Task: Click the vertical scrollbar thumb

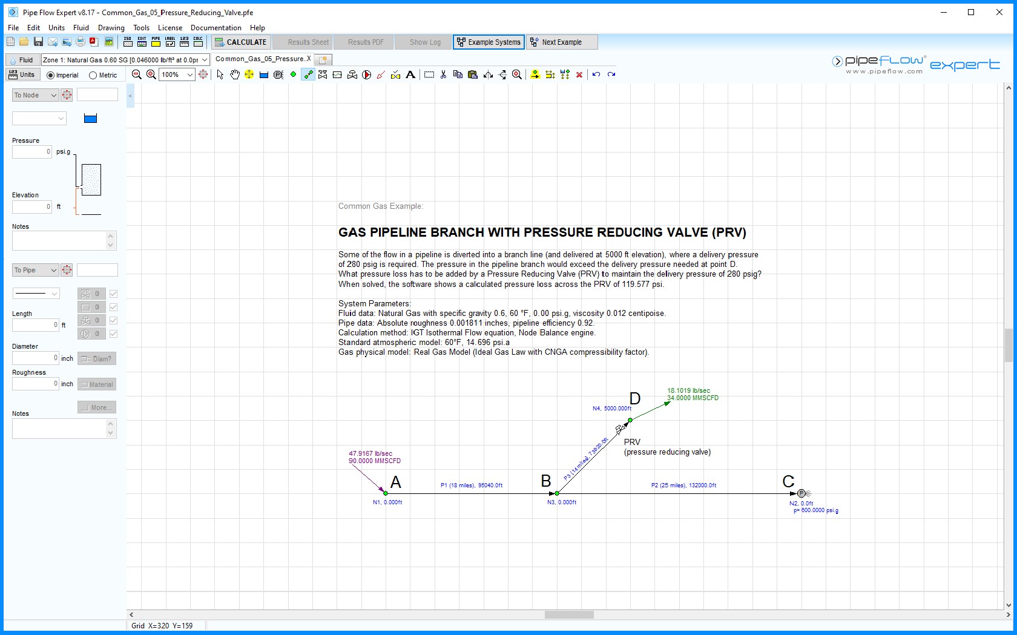Action: point(1009,345)
